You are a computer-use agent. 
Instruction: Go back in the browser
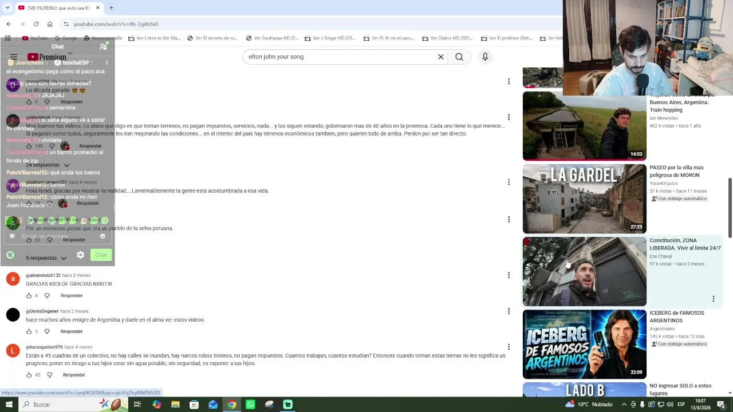(x=9, y=24)
